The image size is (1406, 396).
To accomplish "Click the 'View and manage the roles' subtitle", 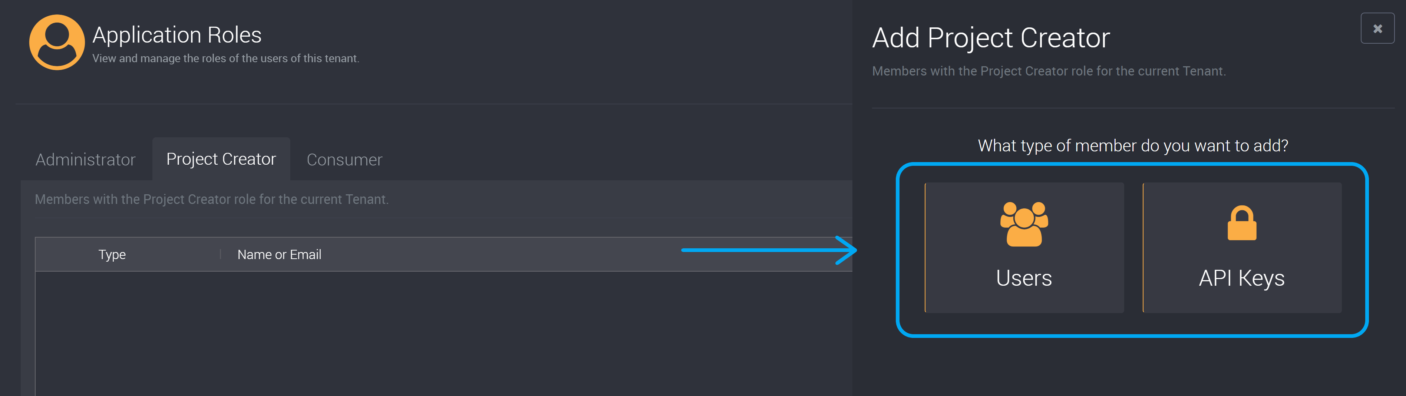I will 225,58.
